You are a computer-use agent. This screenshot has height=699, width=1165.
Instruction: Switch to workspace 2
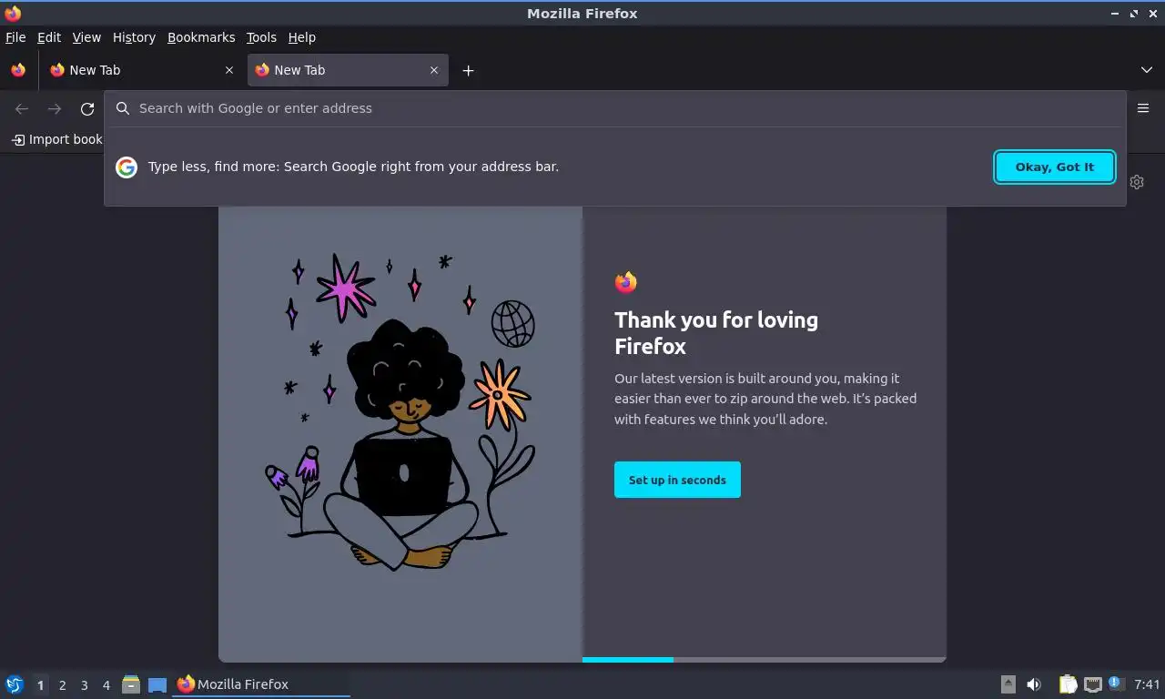pos(62,685)
